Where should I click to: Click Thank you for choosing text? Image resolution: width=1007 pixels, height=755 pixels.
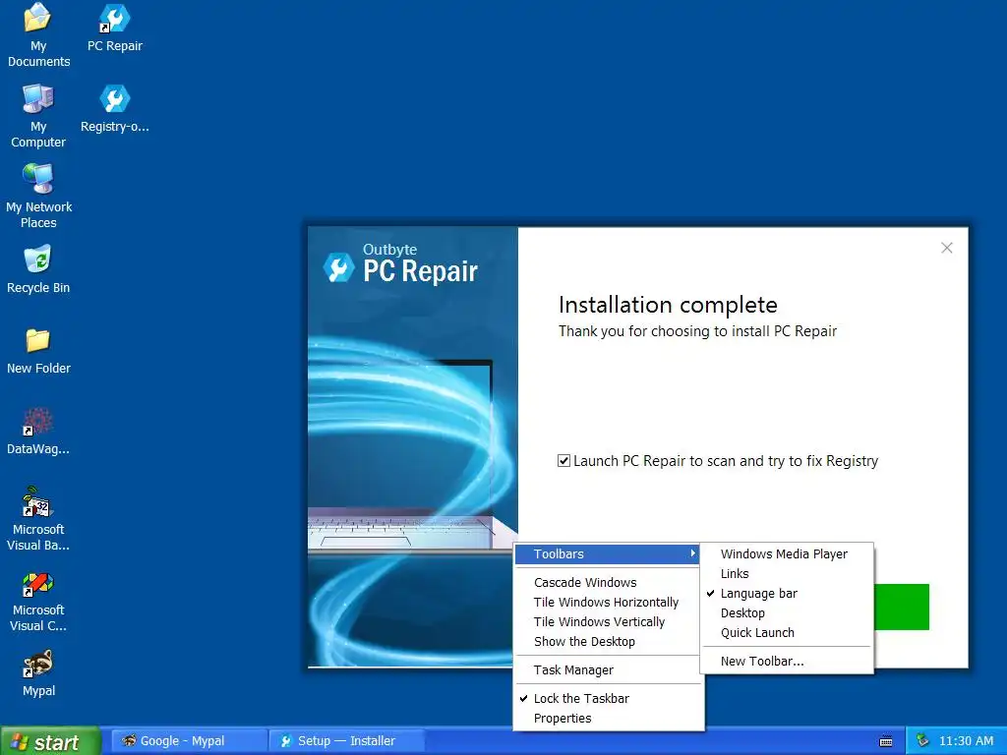(x=697, y=331)
